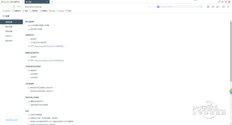Toggle the prompt when closing multiple tabs checkbox
The height and width of the screenshot is (125, 232).
coord(29,118)
